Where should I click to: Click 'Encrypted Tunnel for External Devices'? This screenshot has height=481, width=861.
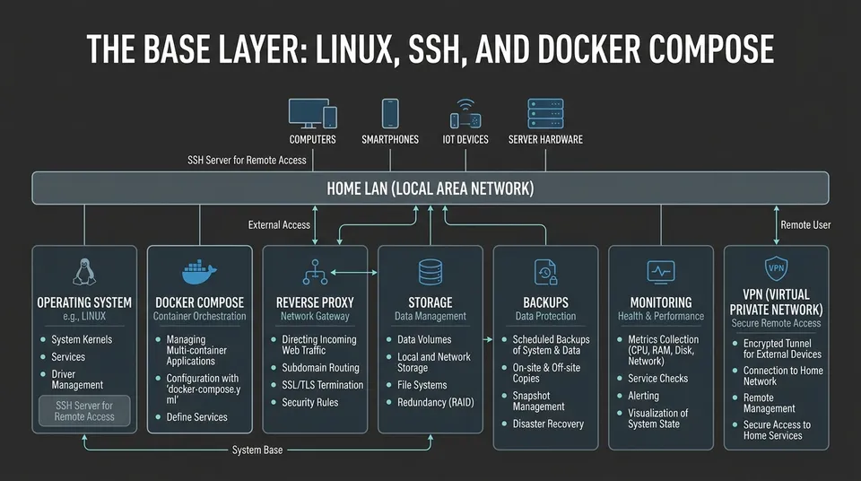[x=782, y=349]
